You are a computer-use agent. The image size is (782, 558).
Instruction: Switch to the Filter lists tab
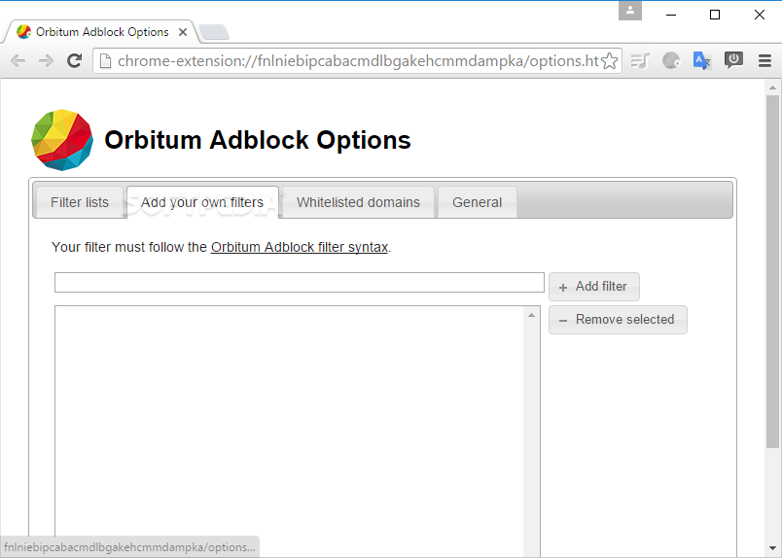80,202
